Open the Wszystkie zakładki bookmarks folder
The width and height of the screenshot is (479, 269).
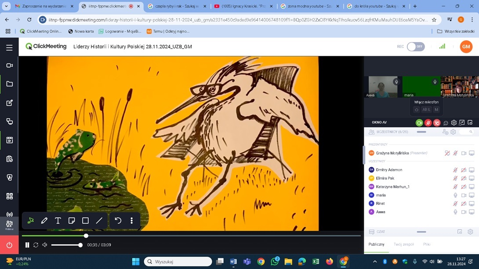[456, 31]
